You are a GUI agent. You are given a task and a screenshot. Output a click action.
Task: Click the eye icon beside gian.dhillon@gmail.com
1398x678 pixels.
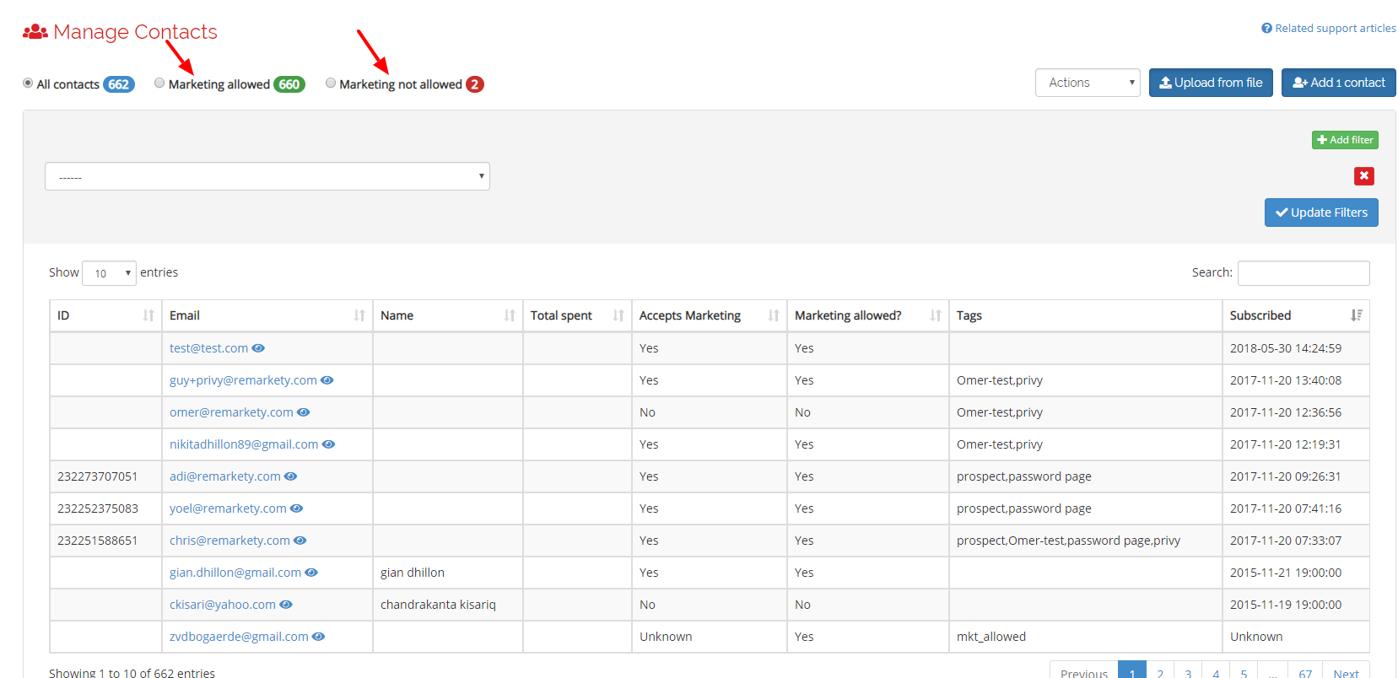point(311,573)
